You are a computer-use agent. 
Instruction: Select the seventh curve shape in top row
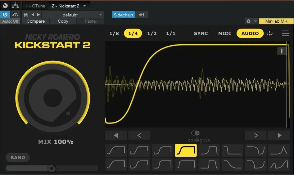click(x=256, y=150)
